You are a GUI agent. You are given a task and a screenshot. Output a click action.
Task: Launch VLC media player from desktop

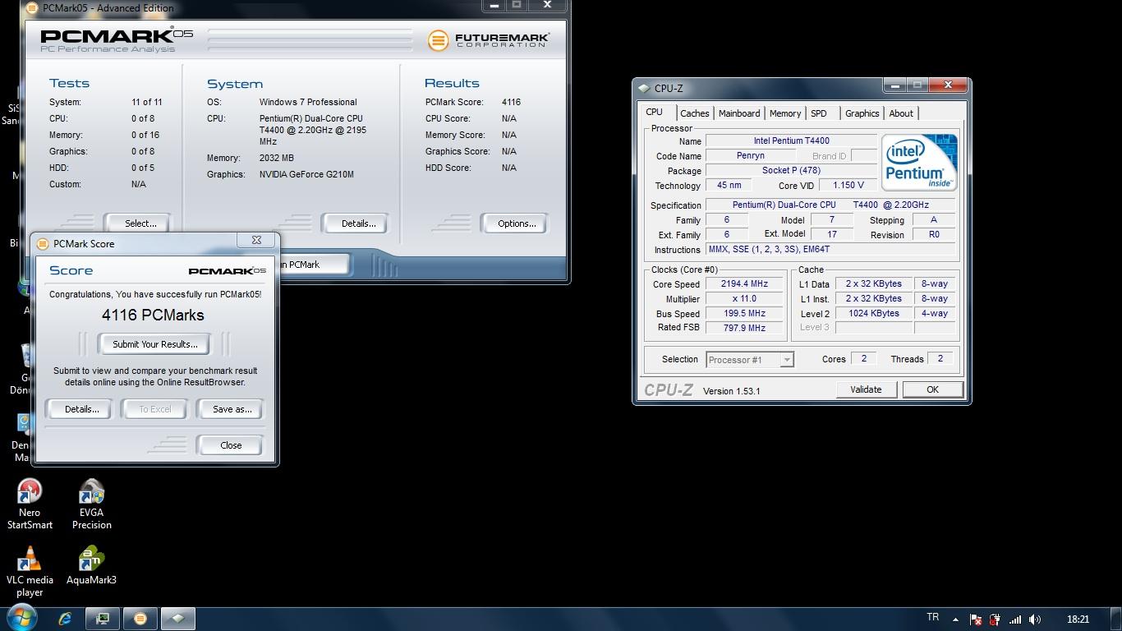30,572
